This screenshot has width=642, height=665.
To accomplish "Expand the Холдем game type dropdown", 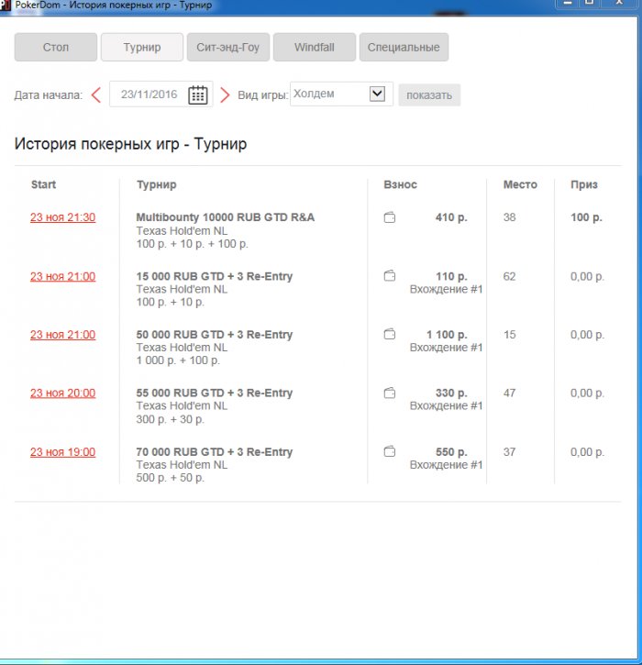I will (x=377, y=94).
